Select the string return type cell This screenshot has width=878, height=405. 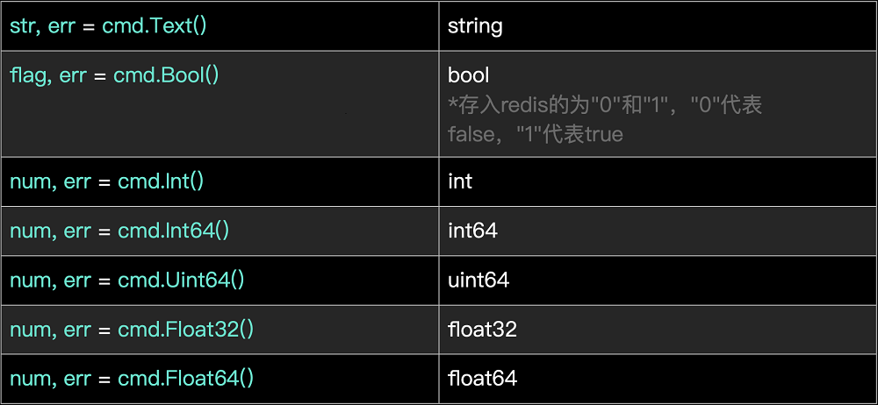point(658,25)
